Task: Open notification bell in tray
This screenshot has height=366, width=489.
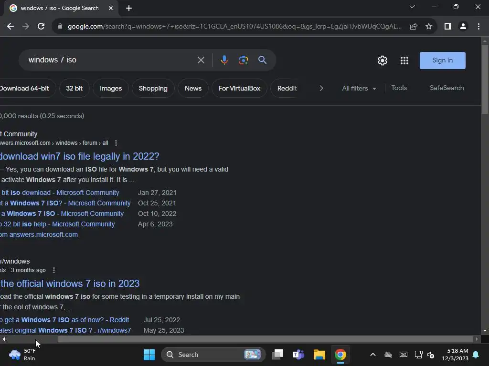Action: [x=476, y=355]
